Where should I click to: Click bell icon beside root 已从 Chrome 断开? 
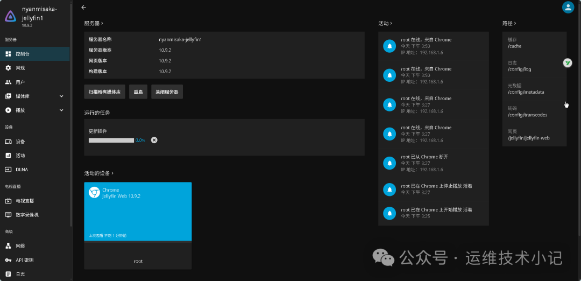tap(389, 163)
